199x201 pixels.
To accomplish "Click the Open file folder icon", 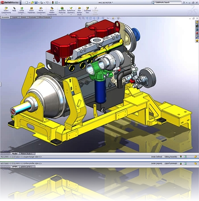I will pos(32,2).
